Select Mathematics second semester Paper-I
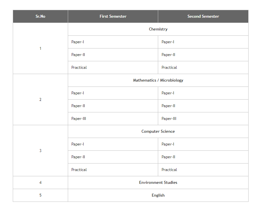The width and height of the screenshot is (262, 213). coord(168,93)
